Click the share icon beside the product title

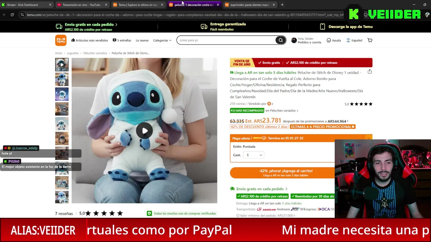click(x=370, y=72)
